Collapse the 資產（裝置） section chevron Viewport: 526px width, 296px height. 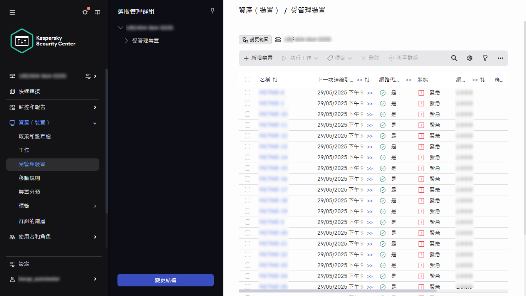click(x=94, y=123)
